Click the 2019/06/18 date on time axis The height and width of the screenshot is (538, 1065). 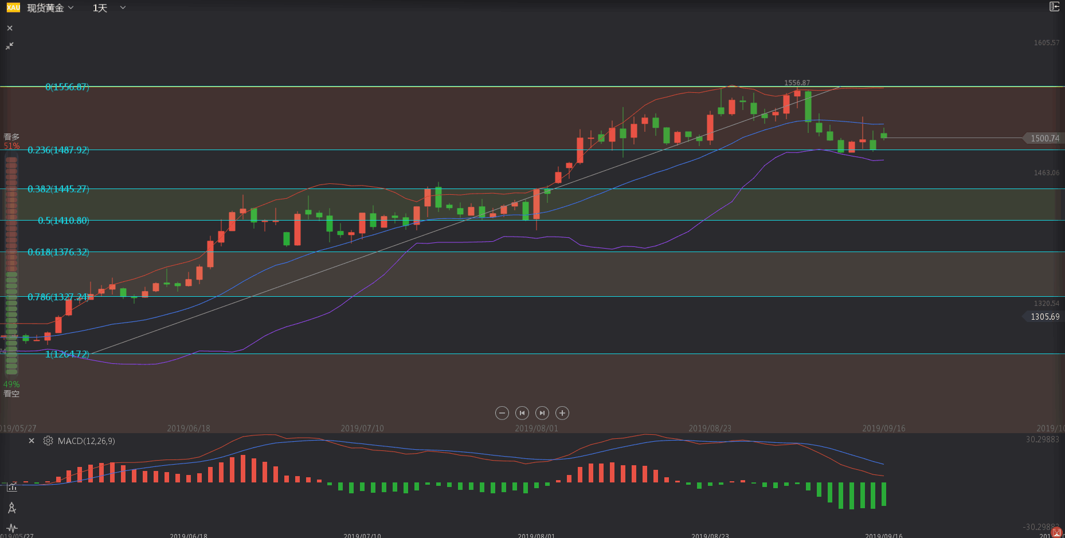coord(189,429)
